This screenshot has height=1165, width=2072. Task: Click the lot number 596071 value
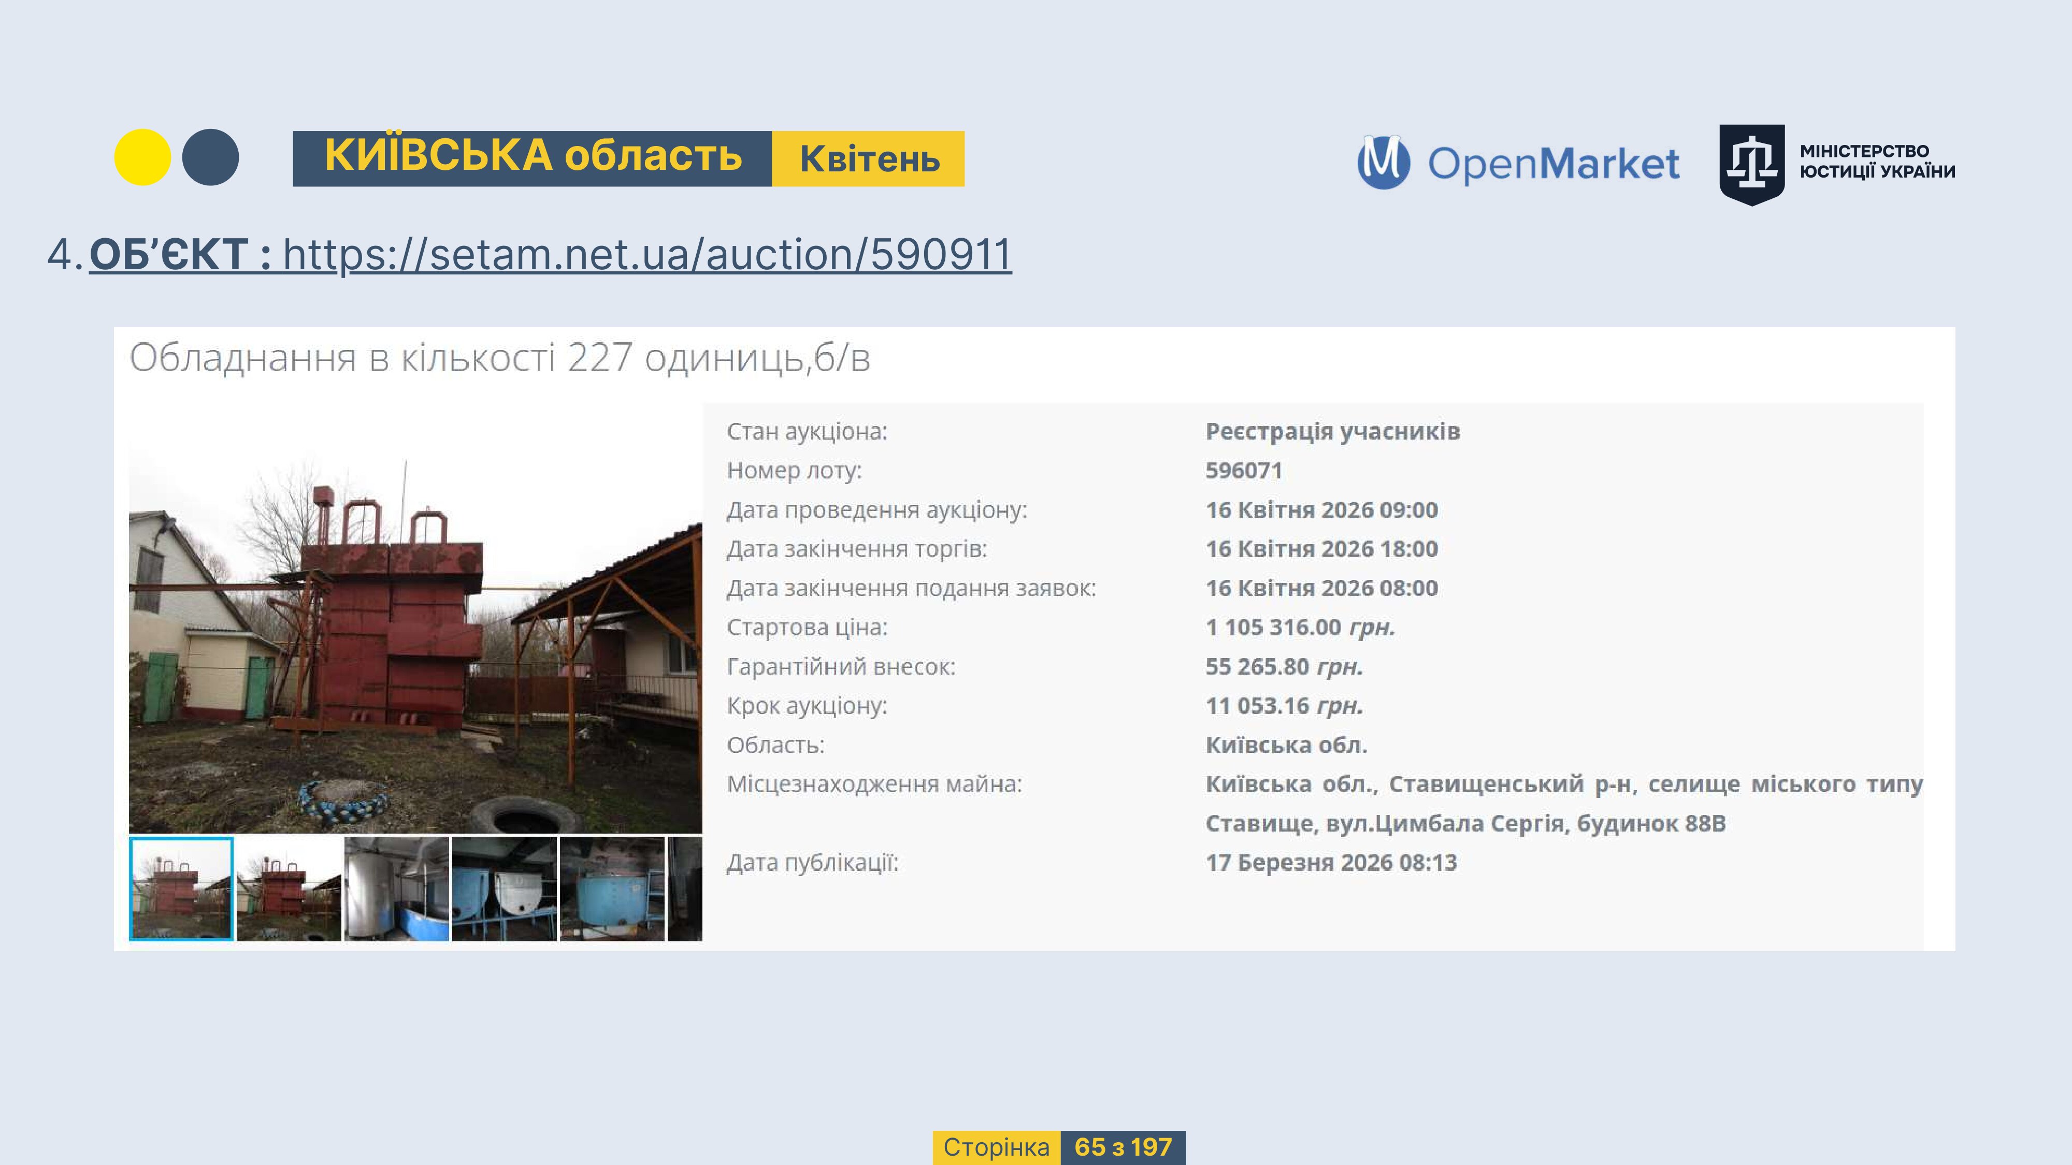point(1243,470)
